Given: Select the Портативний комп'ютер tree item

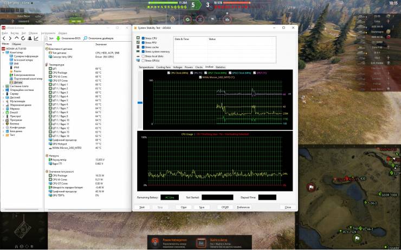Looking at the screenshot, I should (26, 78).
